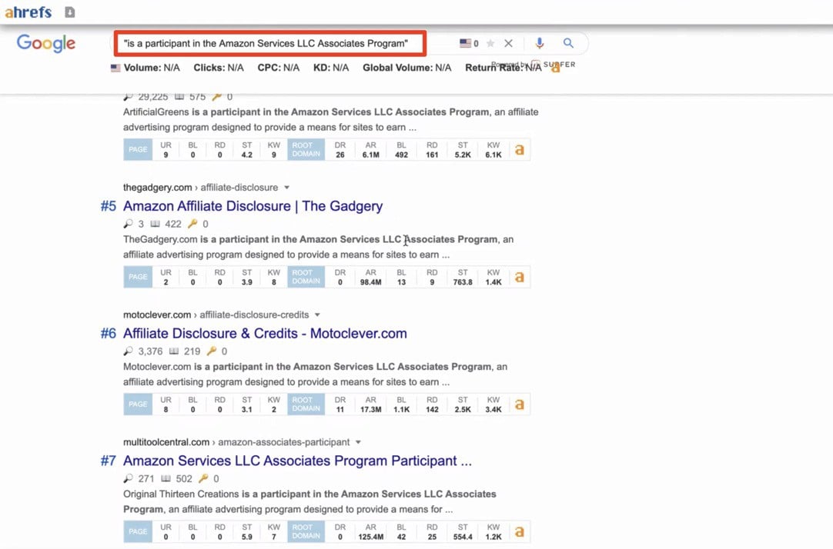833x549 pixels.
Task: Click the US flag country indicator in search bar
Action: pos(465,44)
